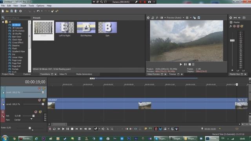
Task: Open Undo history dropdown arrow
Action: coord(42,11)
